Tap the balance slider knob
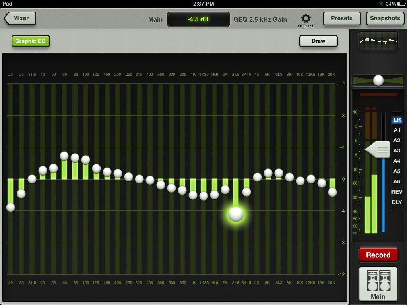Screen dimensions: 407x305 click(x=378, y=80)
